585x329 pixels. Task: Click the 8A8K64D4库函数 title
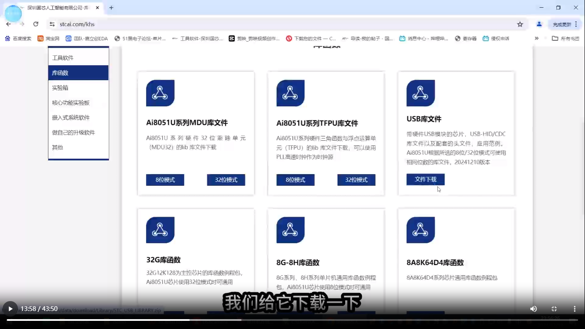pyautogui.click(x=435, y=263)
